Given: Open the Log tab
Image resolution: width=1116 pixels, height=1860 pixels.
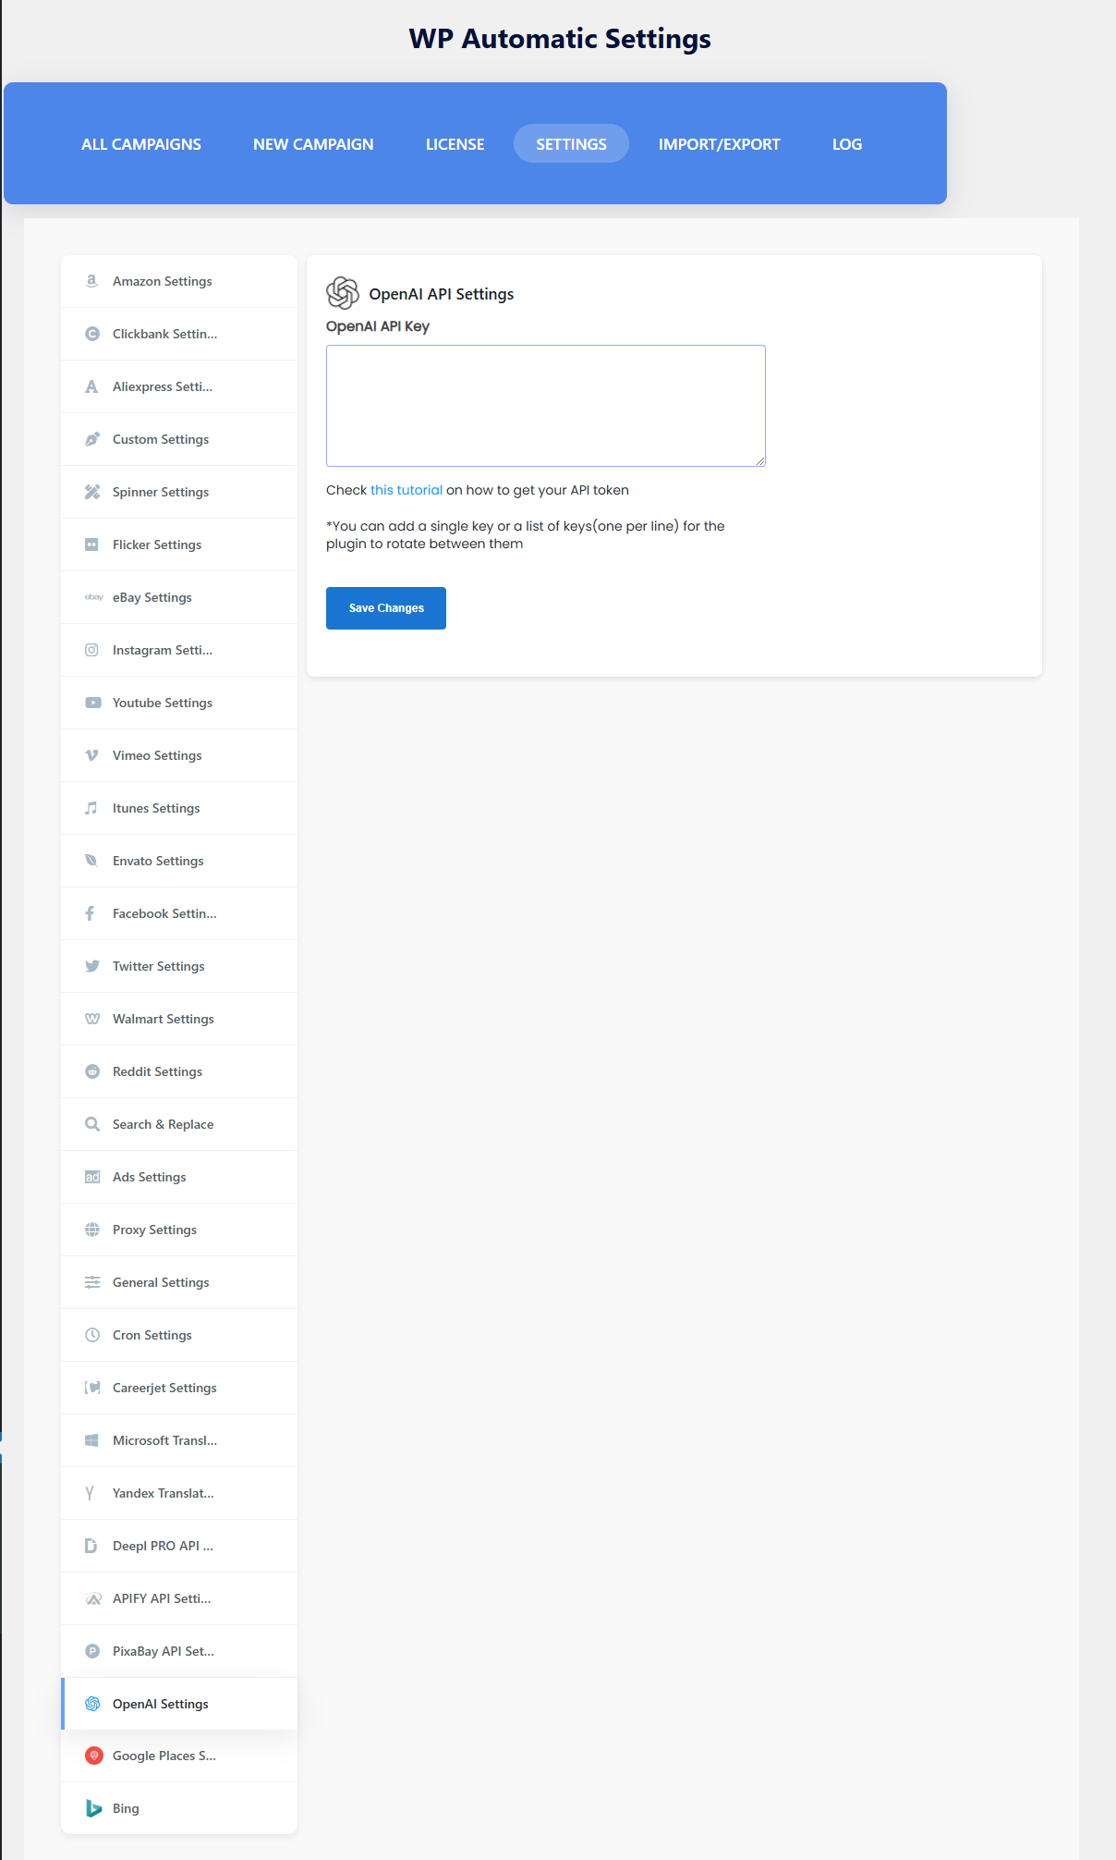Looking at the screenshot, I should 846,144.
